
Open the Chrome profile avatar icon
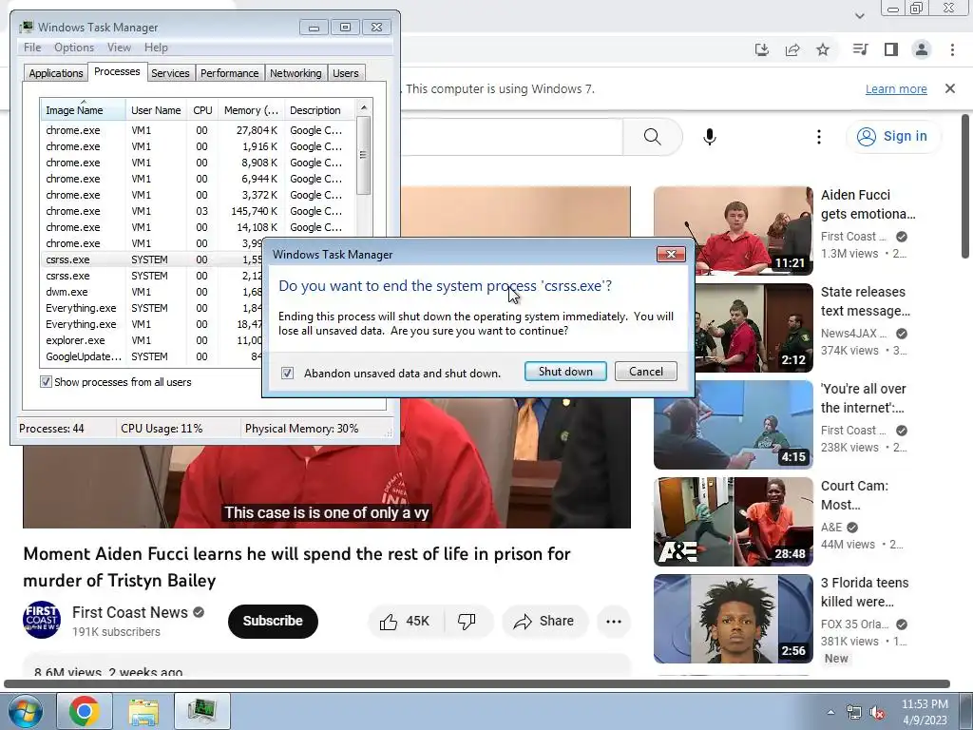pyautogui.click(x=922, y=49)
